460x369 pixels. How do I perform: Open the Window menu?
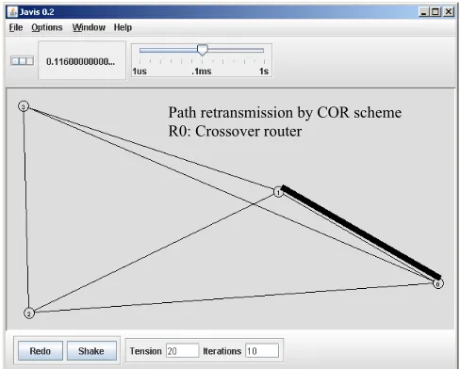point(89,27)
